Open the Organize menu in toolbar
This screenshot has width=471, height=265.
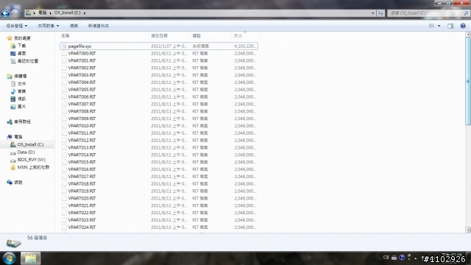point(17,26)
